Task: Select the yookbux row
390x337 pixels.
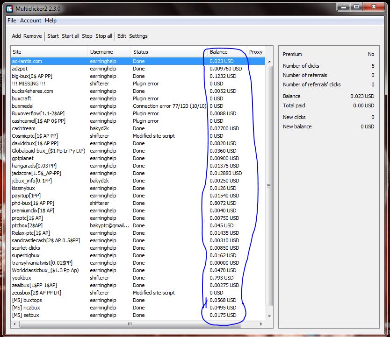Action: (138, 278)
